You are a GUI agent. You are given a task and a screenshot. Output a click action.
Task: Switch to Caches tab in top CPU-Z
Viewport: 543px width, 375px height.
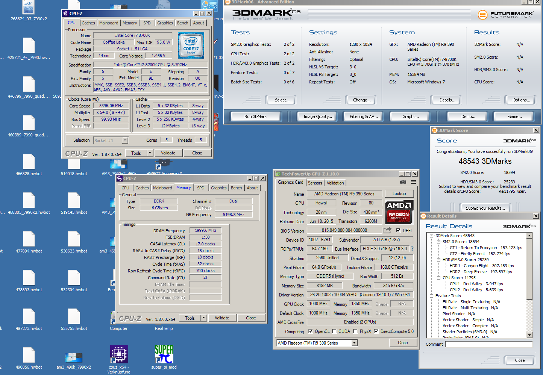88,23
